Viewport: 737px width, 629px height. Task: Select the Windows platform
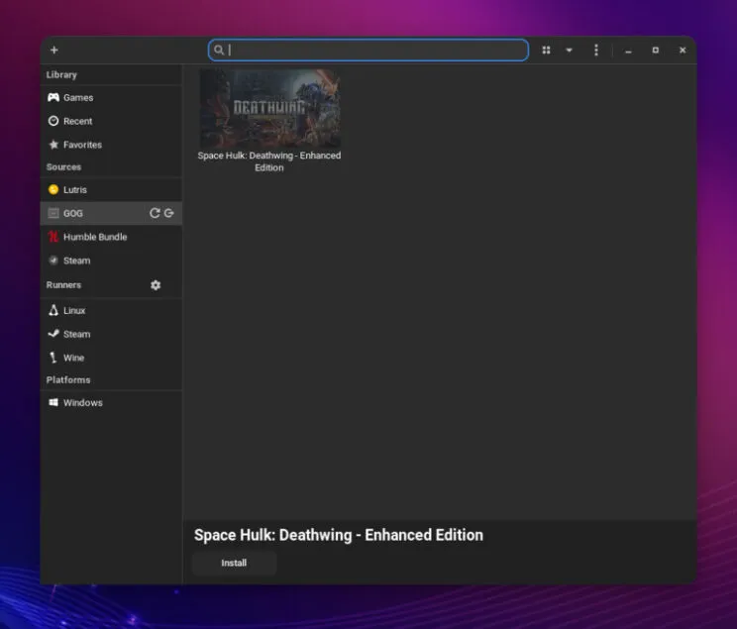click(x=111, y=402)
